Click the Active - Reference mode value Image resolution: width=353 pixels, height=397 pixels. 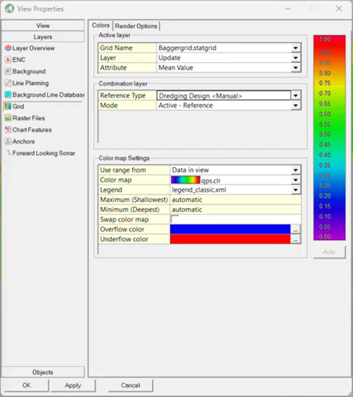point(186,106)
